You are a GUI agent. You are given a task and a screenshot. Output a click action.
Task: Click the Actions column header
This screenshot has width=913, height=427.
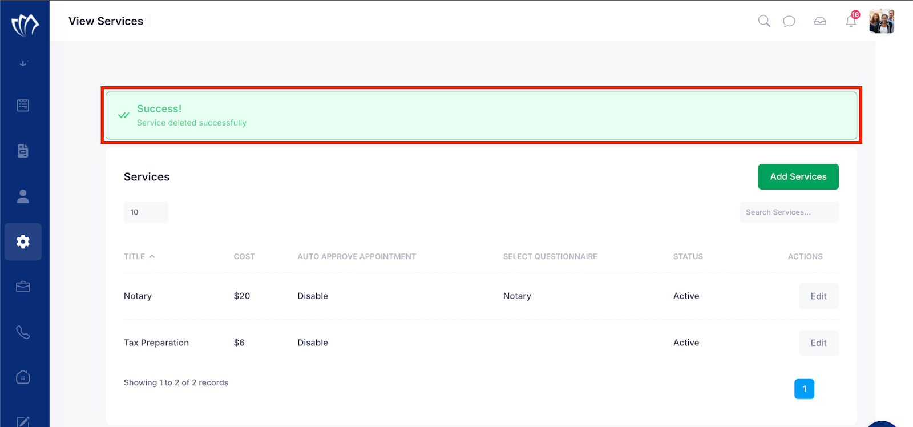[x=805, y=257]
